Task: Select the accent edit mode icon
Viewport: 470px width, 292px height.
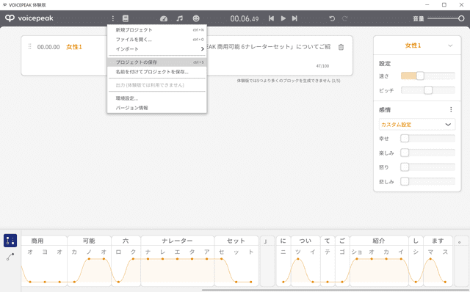Action: (10, 241)
